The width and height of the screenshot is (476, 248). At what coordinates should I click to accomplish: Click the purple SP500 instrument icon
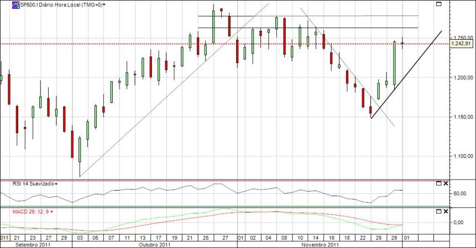point(15,5)
